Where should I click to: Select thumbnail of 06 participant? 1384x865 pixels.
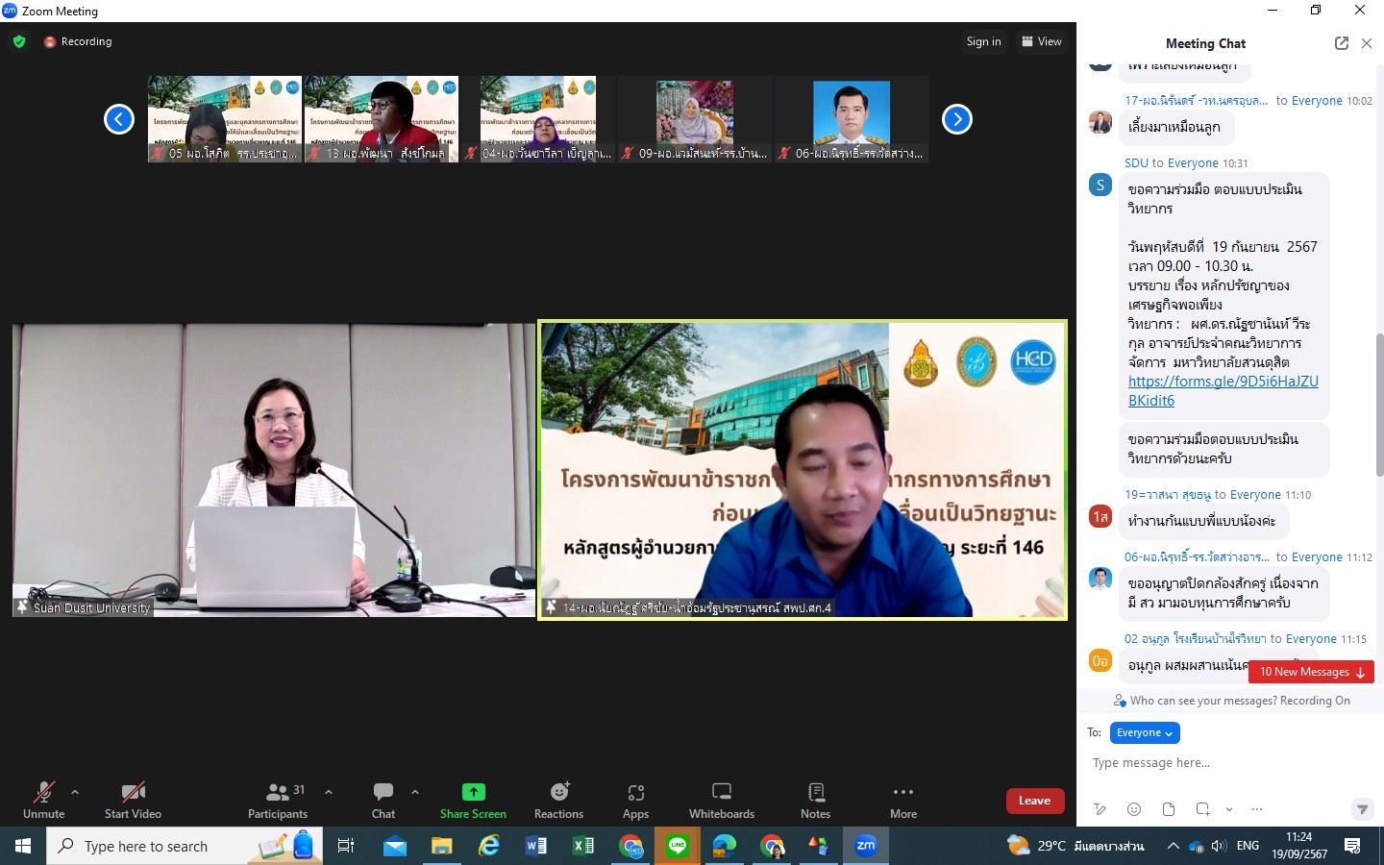click(x=852, y=119)
